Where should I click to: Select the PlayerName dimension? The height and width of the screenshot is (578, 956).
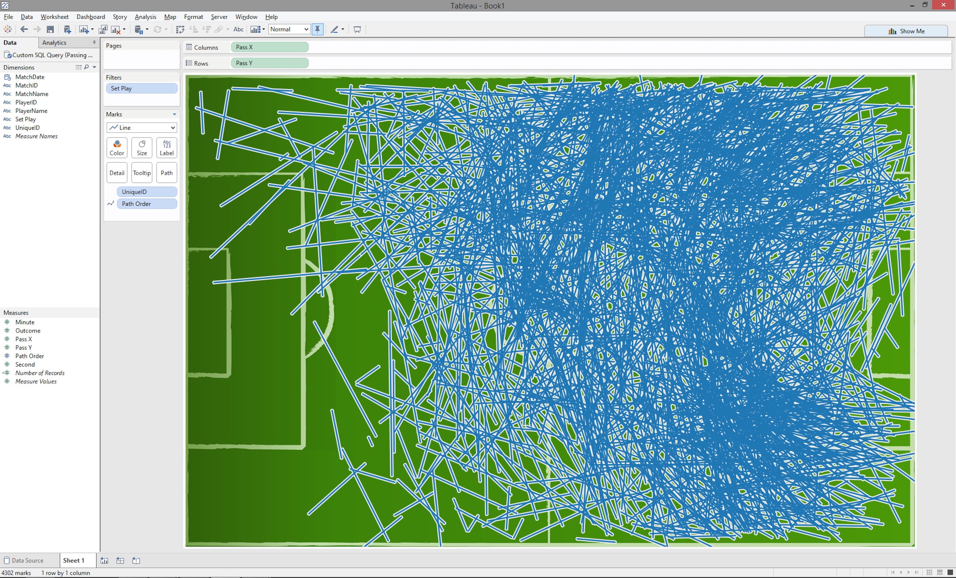coord(31,110)
